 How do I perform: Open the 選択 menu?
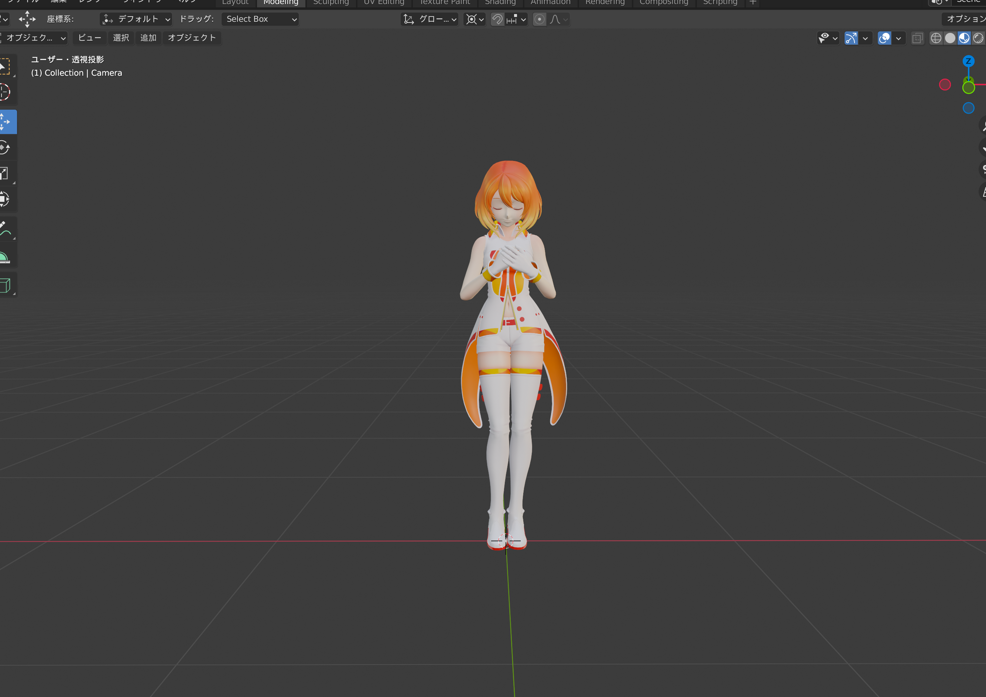pos(121,38)
